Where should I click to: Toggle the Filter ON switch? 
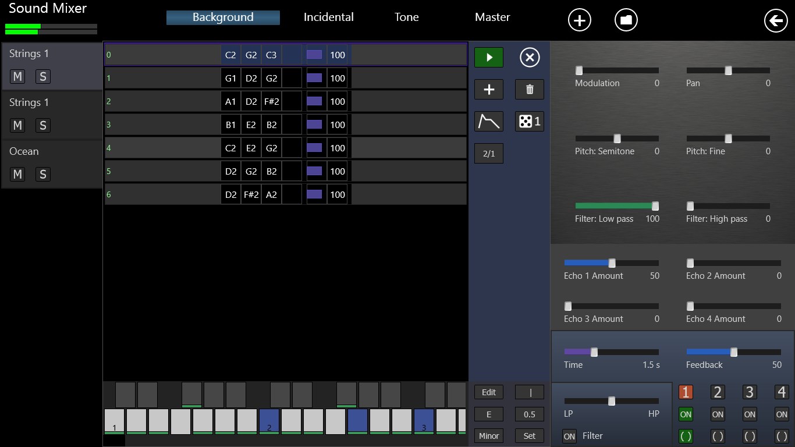coord(569,435)
